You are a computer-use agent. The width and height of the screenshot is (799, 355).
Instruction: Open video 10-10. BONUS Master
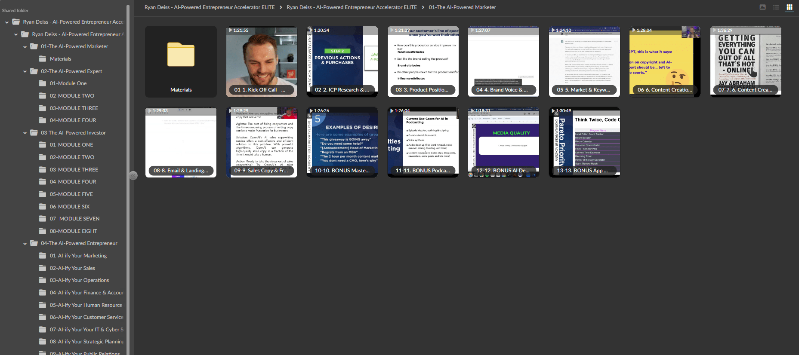pyautogui.click(x=342, y=142)
